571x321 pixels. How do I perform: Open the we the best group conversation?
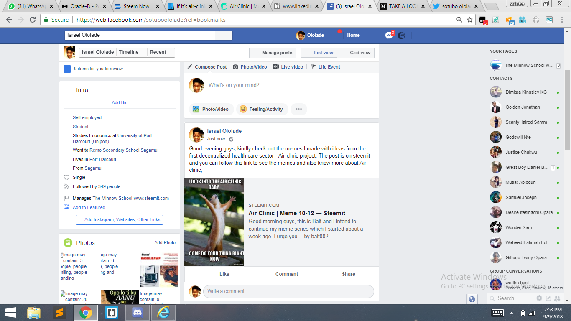(x=525, y=285)
